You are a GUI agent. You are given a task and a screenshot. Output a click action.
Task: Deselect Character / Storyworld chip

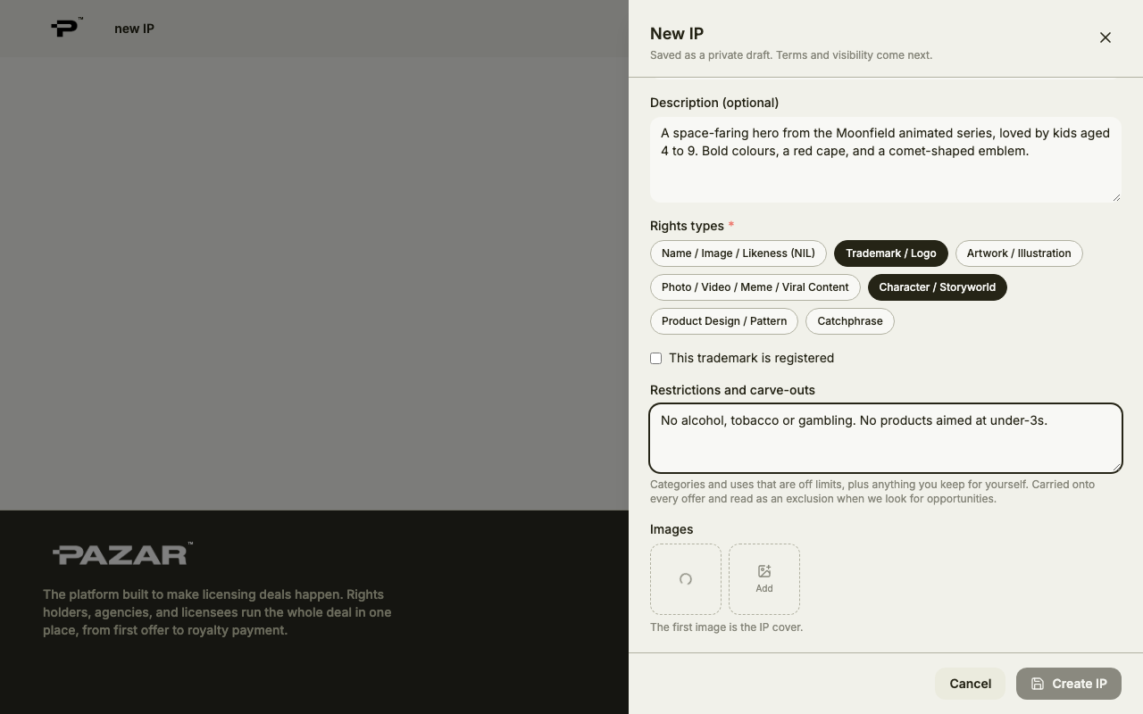click(x=938, y=287)
